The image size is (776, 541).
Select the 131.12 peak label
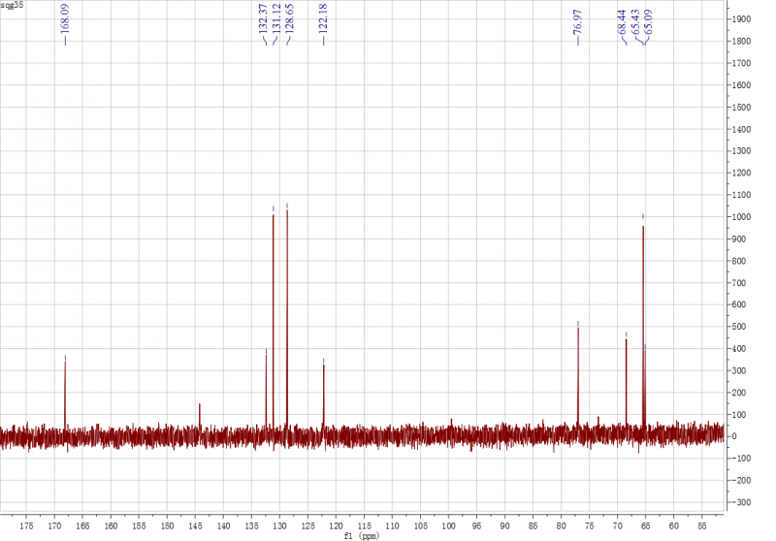point(276,18)
